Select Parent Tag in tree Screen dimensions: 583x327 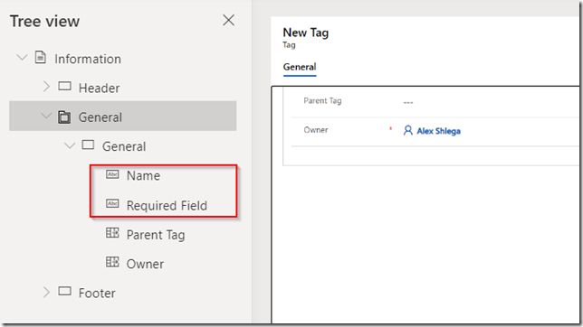point(156,235)
